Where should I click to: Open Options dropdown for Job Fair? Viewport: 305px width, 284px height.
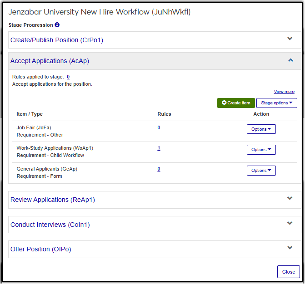261,129
